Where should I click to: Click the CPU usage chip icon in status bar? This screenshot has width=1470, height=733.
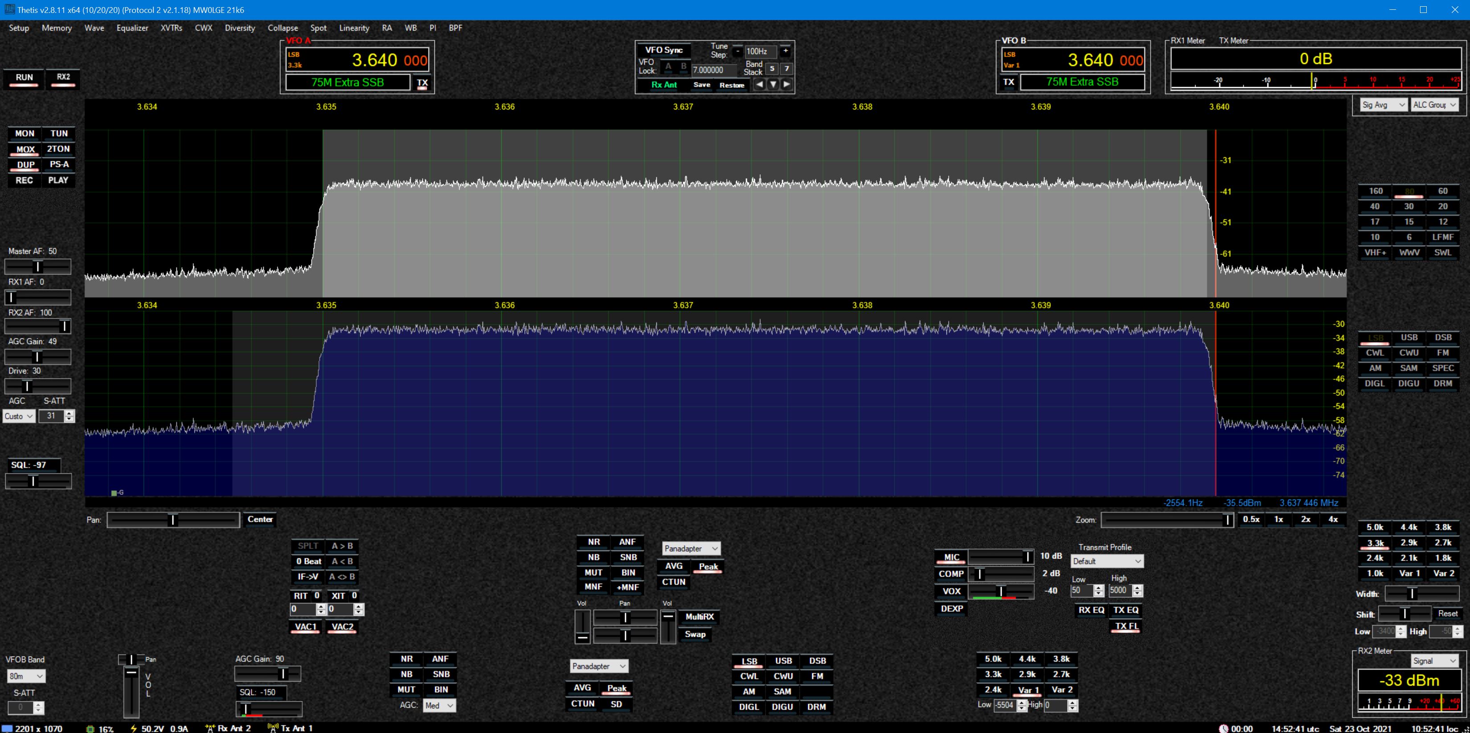pos(90,729)
